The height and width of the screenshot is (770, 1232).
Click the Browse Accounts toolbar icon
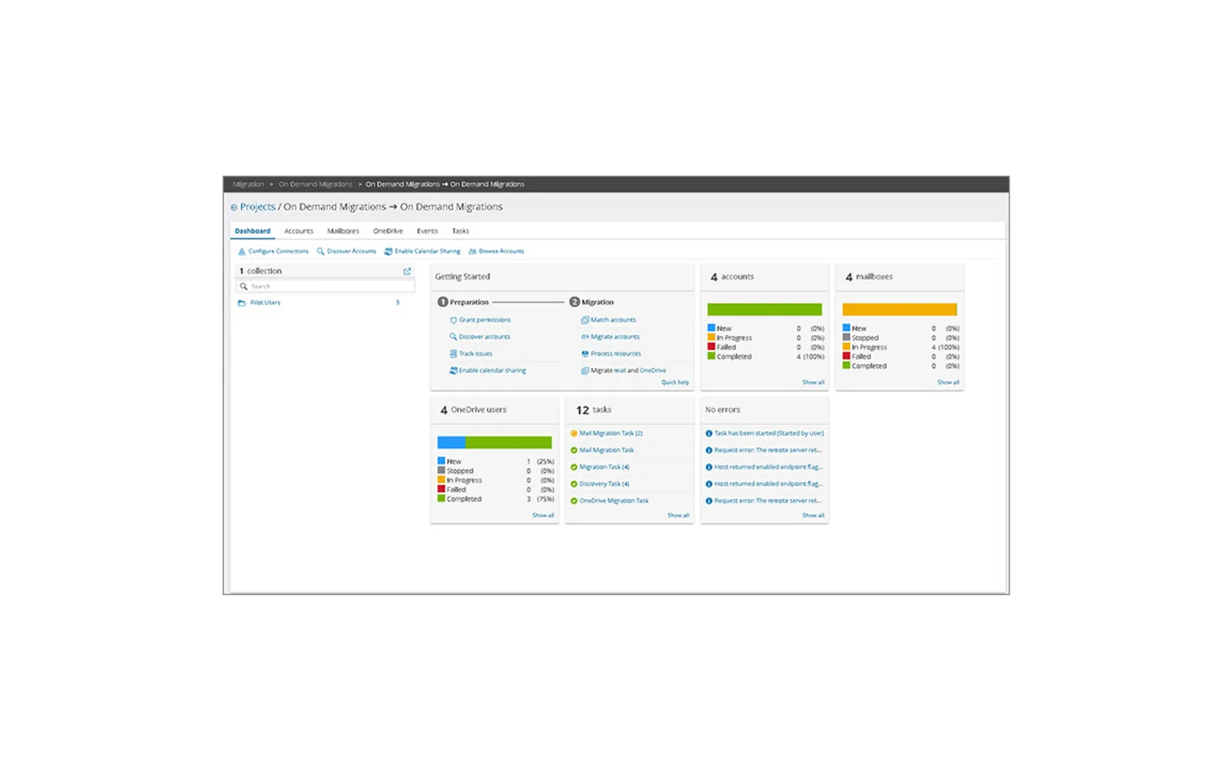[x=473, y=251]
